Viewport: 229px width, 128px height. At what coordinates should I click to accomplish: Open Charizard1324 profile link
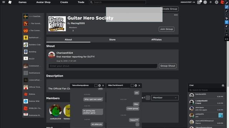tap(64, 53)
